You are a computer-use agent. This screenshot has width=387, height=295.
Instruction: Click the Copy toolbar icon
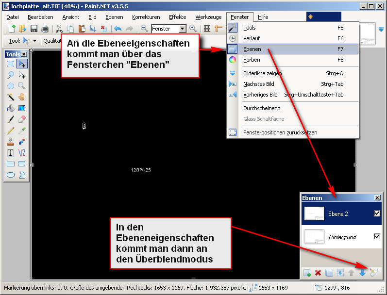click(70, 29)
